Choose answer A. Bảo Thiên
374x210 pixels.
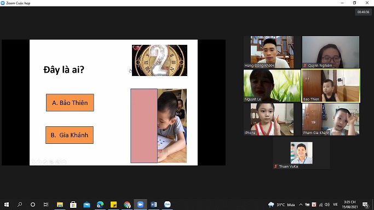click(70, 103)
